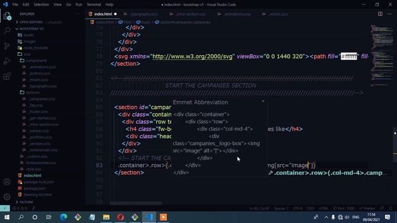The image size is (397, 223).
Task: Open Windows taskbar search
Action: click(21, 217)
